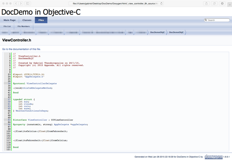Type in the Doxygen search field
Viewport: 232px width, 166px height.
(218, 20)
